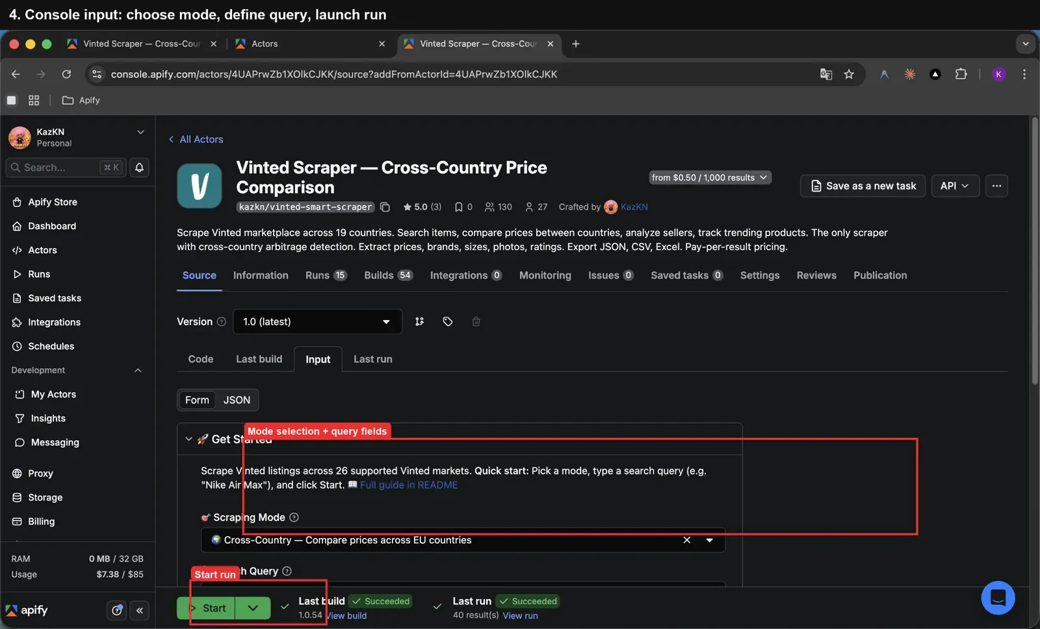Go back to All Actors
This screenshot has height=629, width=1040.
pyautogui.click(x=196, y=140)
